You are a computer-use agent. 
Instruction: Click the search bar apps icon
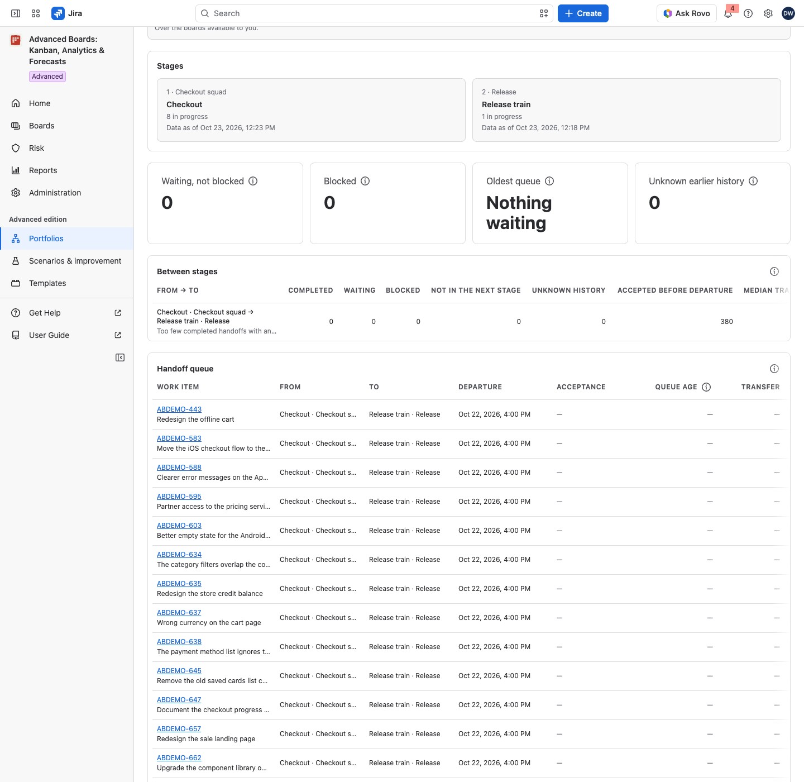(x=544, y=13)
